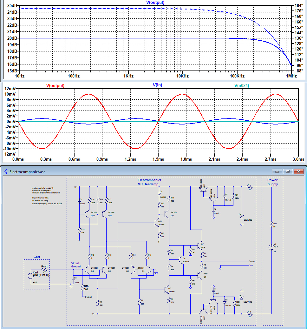
Task: Select the C3 220nF capacitor
Action: pyautogui.click(x=213, y=291)
